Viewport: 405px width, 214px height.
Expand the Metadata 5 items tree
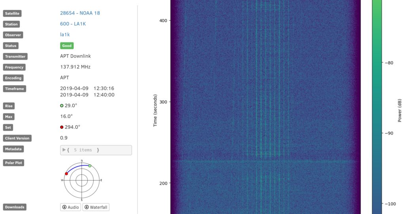(64, 150)
